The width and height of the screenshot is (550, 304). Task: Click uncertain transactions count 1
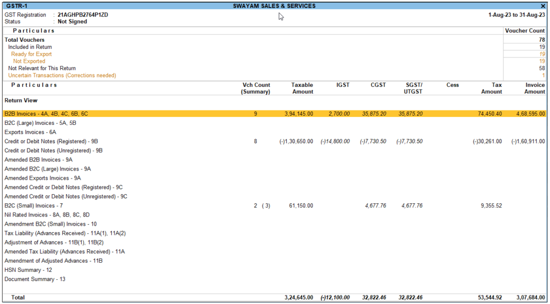click(x=544, y=75)
